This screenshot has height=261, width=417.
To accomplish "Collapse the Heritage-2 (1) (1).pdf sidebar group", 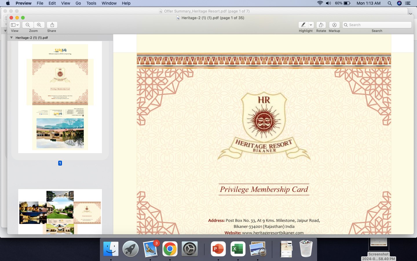I will [x=11, y=38].
